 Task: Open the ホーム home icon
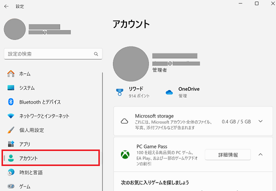coord(11,73)
